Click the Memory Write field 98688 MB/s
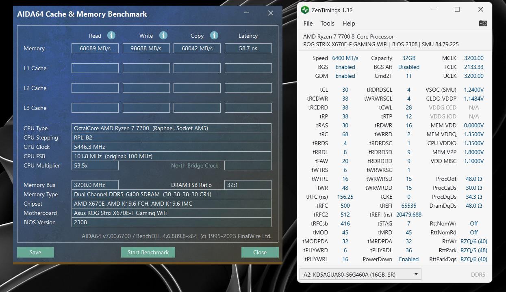The image size is (506, 292). coord(146,48)
